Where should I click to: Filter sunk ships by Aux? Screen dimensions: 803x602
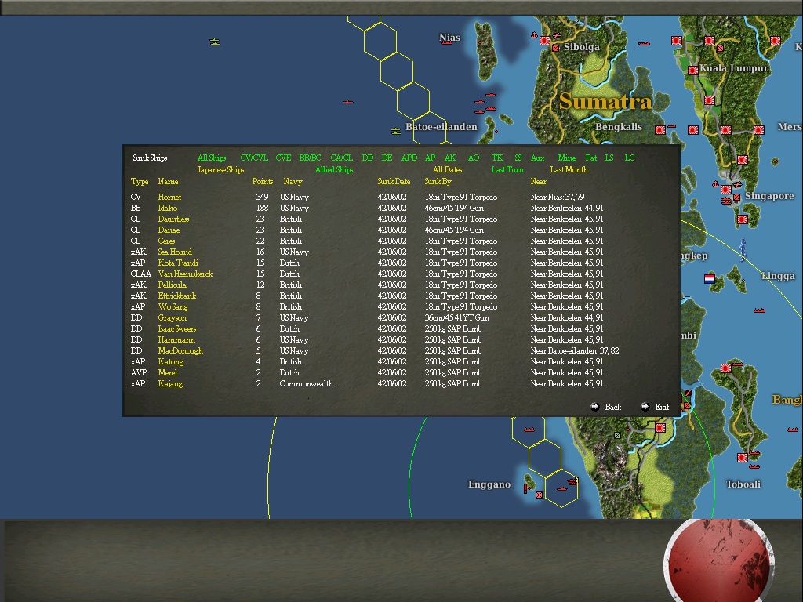pos(537,158)
